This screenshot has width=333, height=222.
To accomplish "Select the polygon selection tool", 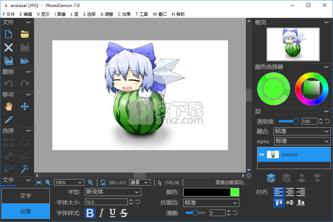I will 25,156.
